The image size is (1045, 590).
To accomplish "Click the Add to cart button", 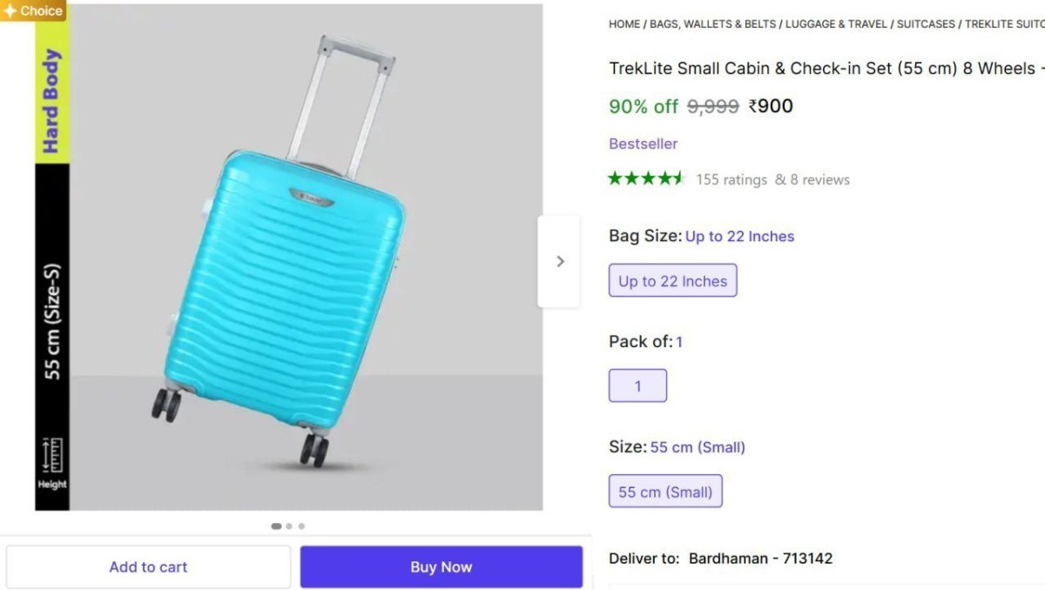I will point(148,567).
